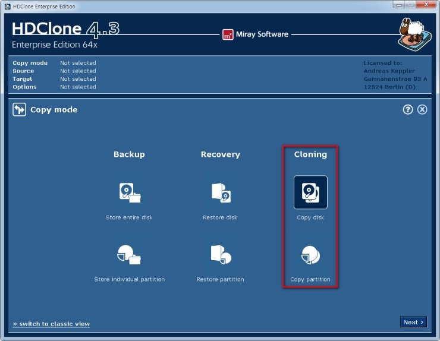Choose the Restore partition icon
Image resolution: width=440 pixels, height=341 pixels.
(x=221, y=255)
